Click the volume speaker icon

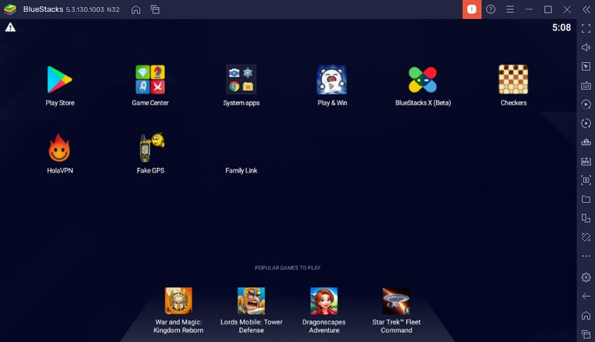[x=586, y=48]
